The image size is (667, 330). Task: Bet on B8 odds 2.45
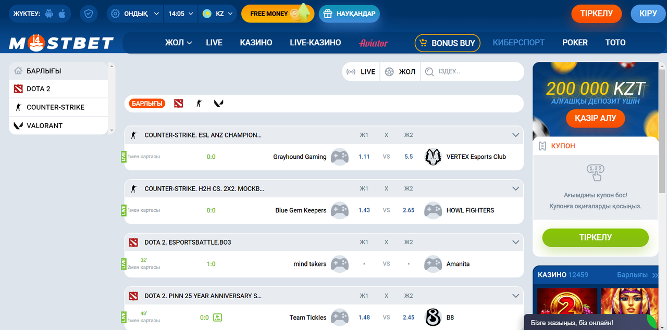coord(409,318)
